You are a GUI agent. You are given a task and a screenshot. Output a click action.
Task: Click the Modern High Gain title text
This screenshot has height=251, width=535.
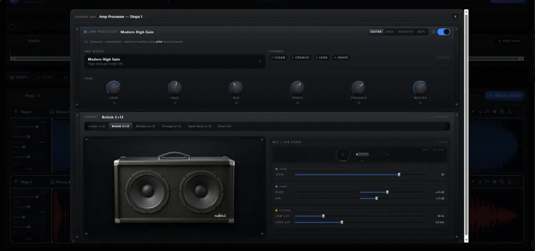pyautogui.click(x=137, y=32)
